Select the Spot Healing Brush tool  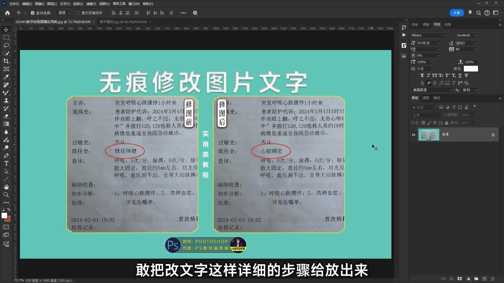pyautogui.click(x=6, y=85)
